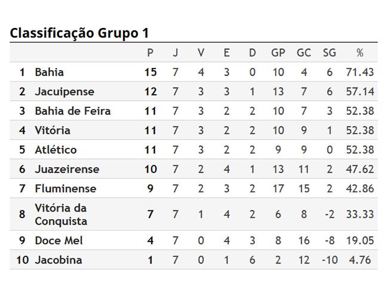
Task: Open the Jacuipense team row
Action: (x=193, y=91)
